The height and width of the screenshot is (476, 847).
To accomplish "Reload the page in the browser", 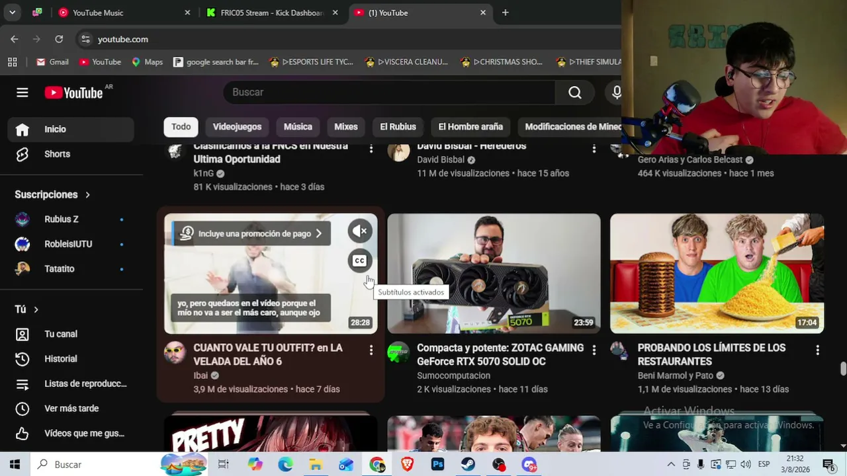I will 59,39.
